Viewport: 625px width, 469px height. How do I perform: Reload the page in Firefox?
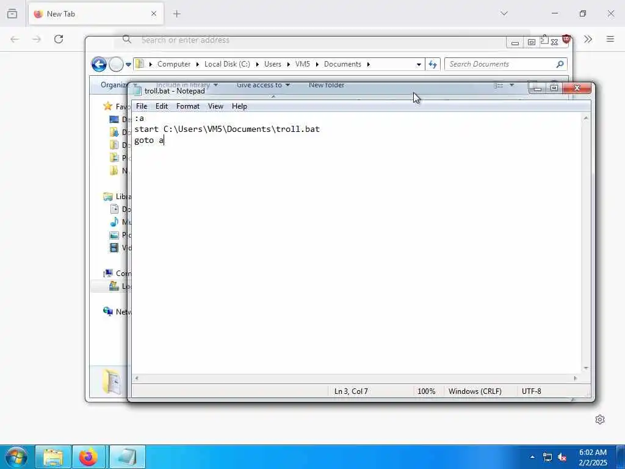click(59, 39)
